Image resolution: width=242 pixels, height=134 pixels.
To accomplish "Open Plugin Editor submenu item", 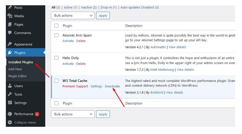I will point(18,76).
